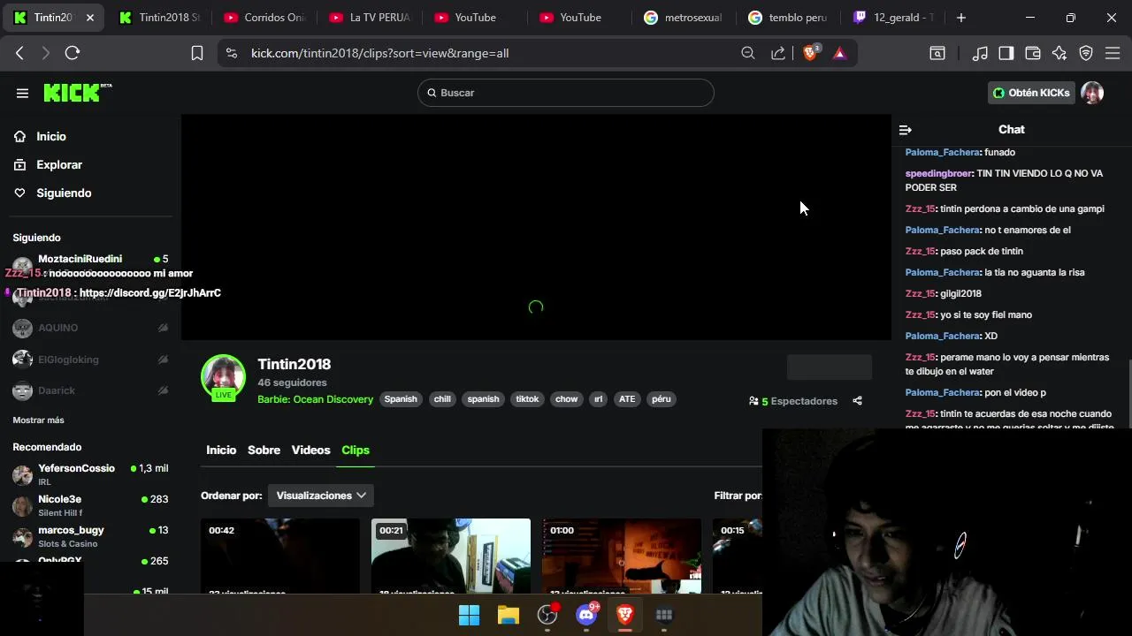
Task: Click share page icon in address bar
Action: [778, 53]
